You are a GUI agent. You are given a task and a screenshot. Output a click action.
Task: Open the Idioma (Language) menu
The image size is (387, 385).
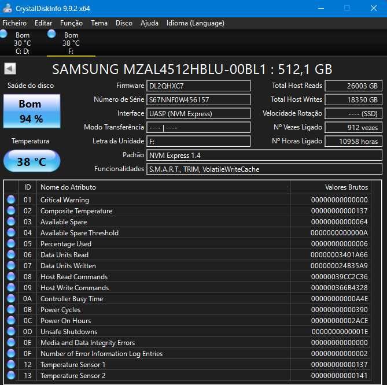[195, 23]
